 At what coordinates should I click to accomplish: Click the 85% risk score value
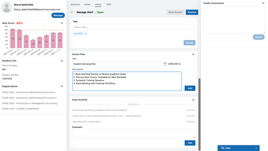point(20,23)
